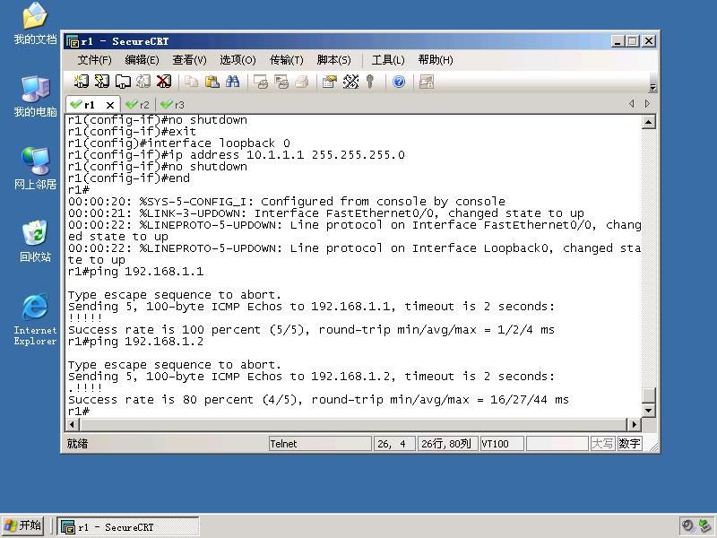717x538 pixels.
Task: Click terminal vertical scrollbar down arrow
Action: click(648, 410)
